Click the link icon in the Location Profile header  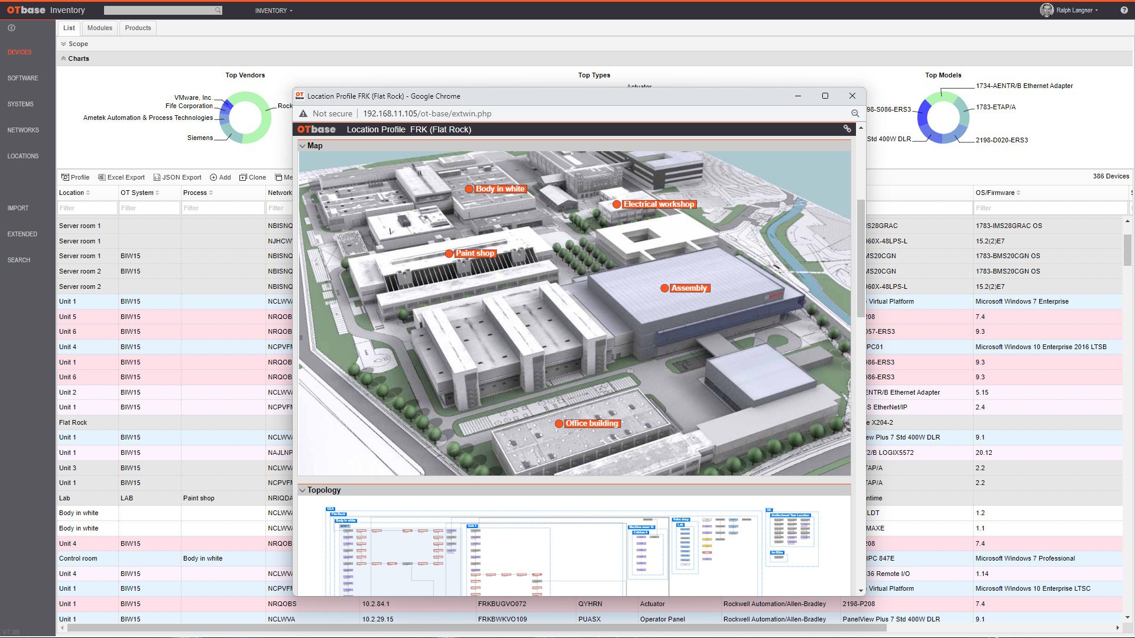click(x=847, y=129)
